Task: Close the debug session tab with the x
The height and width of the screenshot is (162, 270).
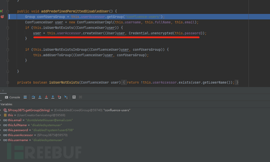Action: tap(3, 91)
